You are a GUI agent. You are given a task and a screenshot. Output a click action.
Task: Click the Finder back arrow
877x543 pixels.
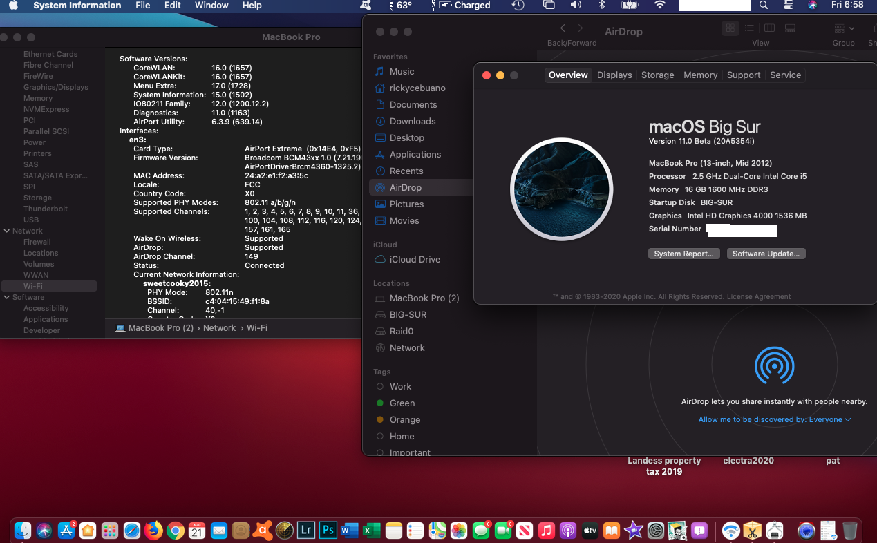pos(563,28)
